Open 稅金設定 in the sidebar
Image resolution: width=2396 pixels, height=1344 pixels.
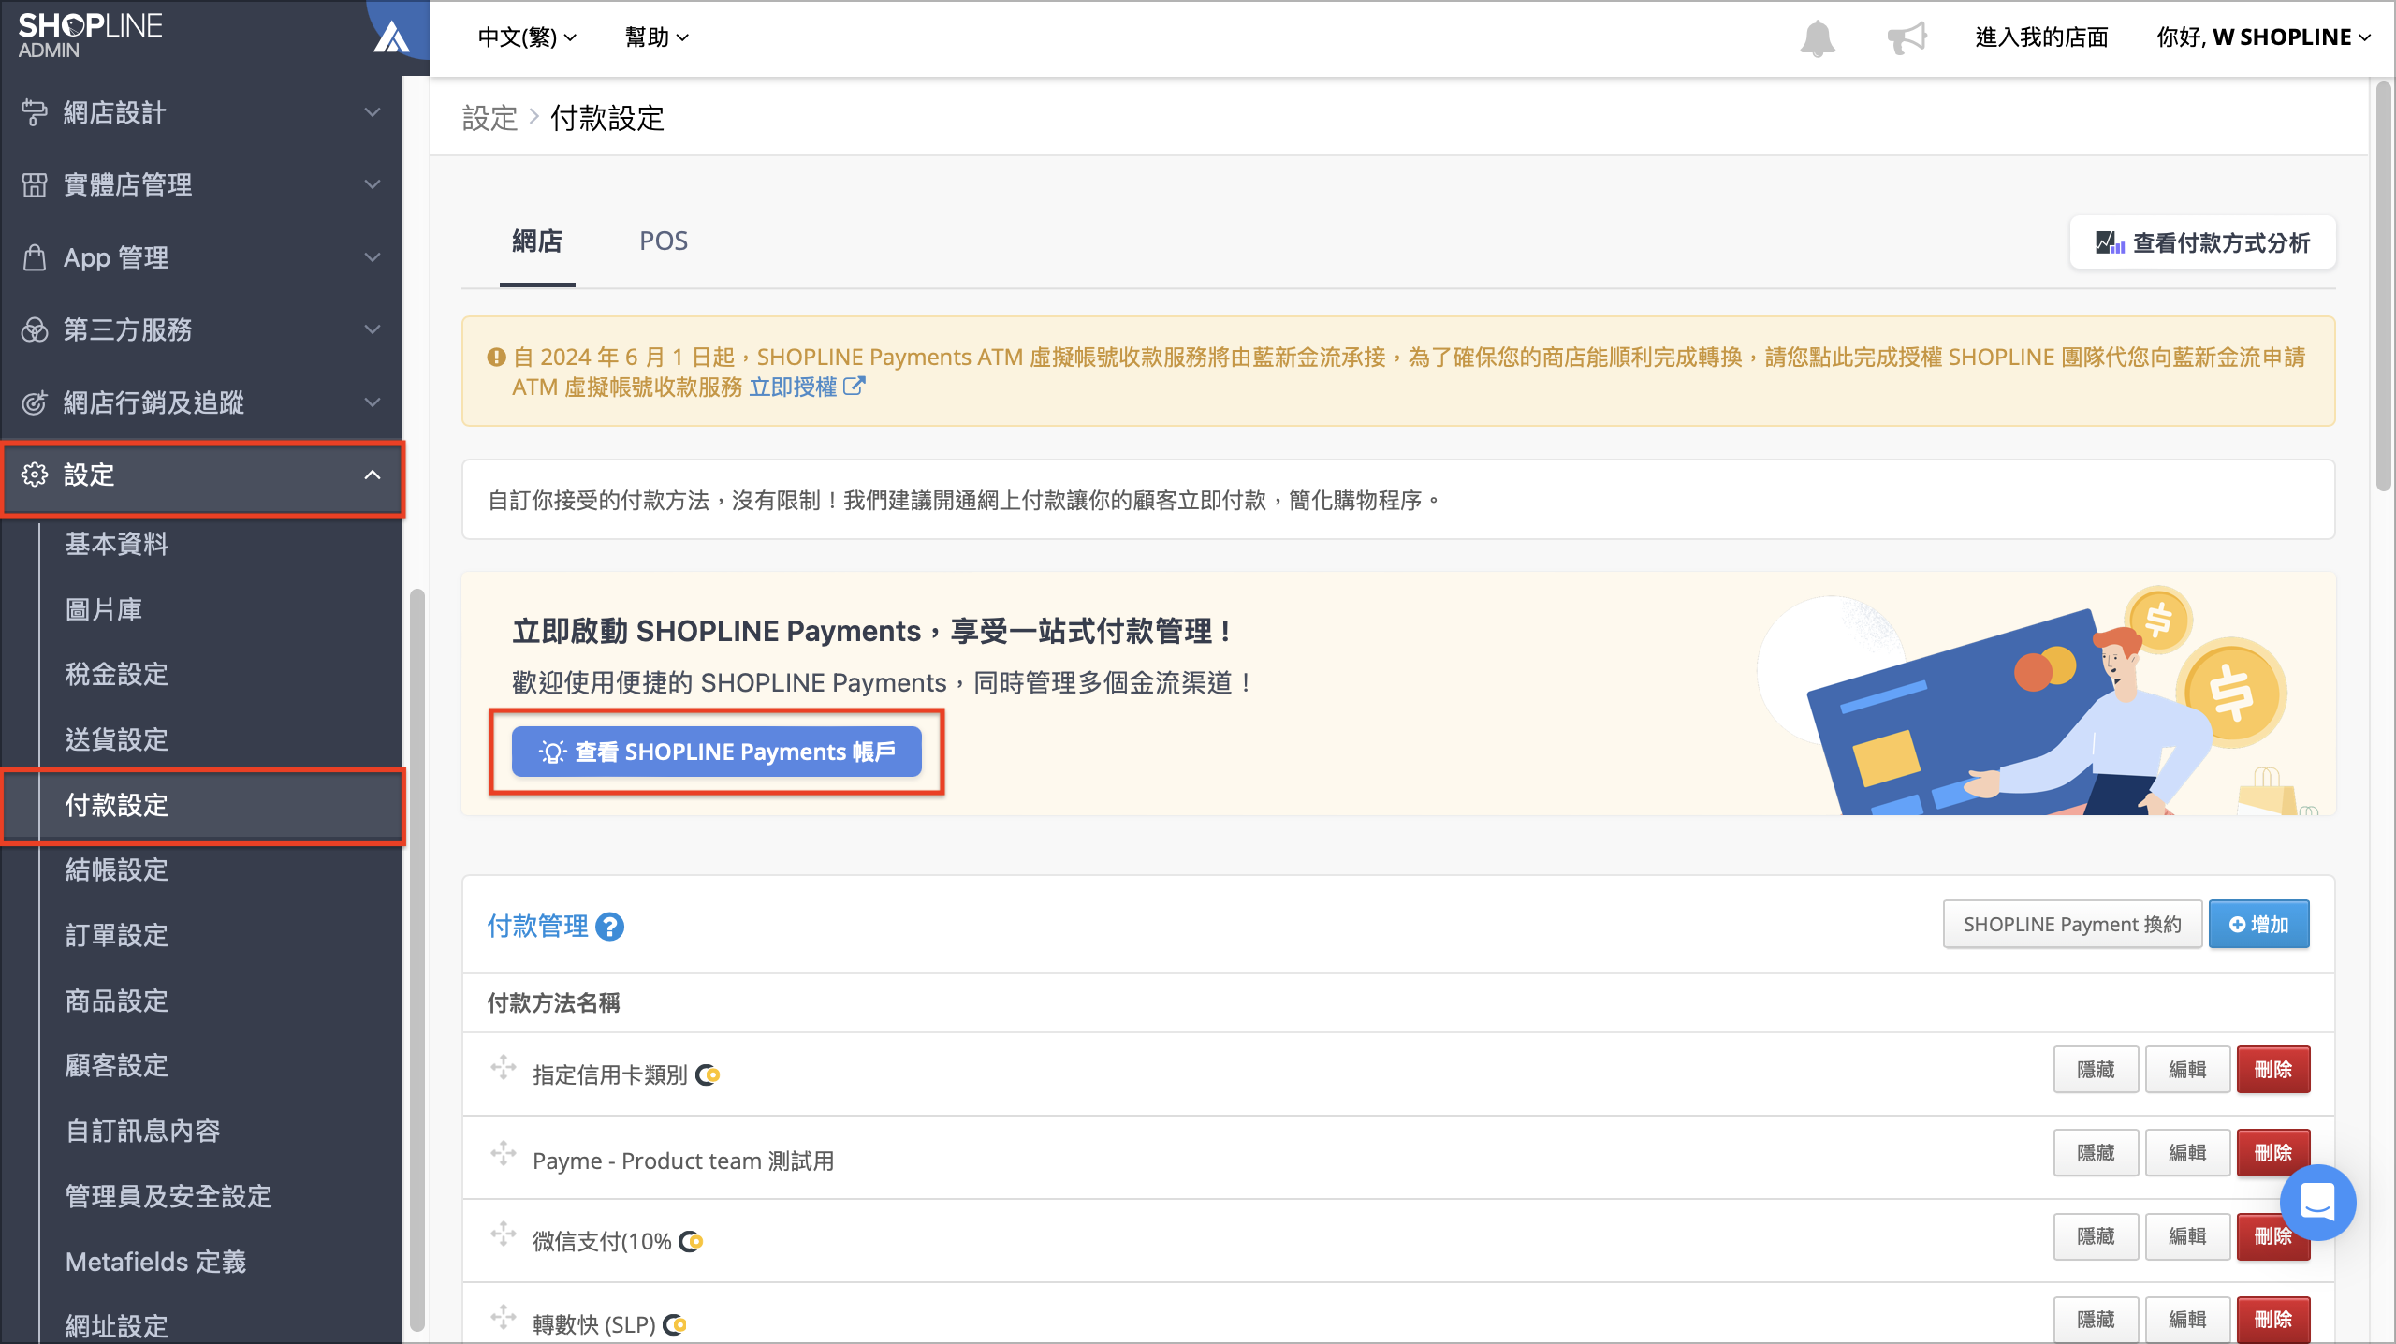click(117, 674)
